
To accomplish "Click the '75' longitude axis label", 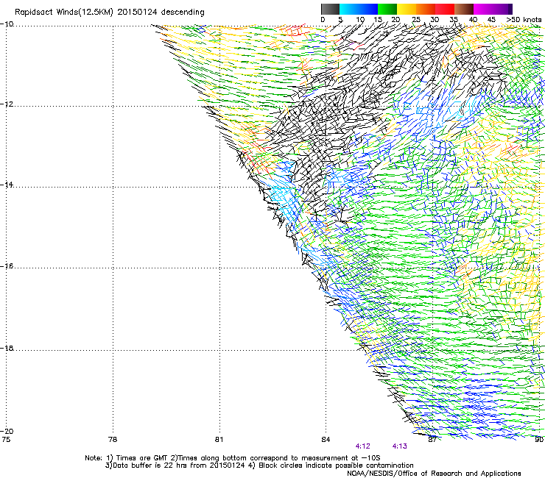I will (6, 440).
